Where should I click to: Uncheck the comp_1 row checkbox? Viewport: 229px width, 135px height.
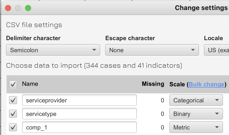point(13,127)
